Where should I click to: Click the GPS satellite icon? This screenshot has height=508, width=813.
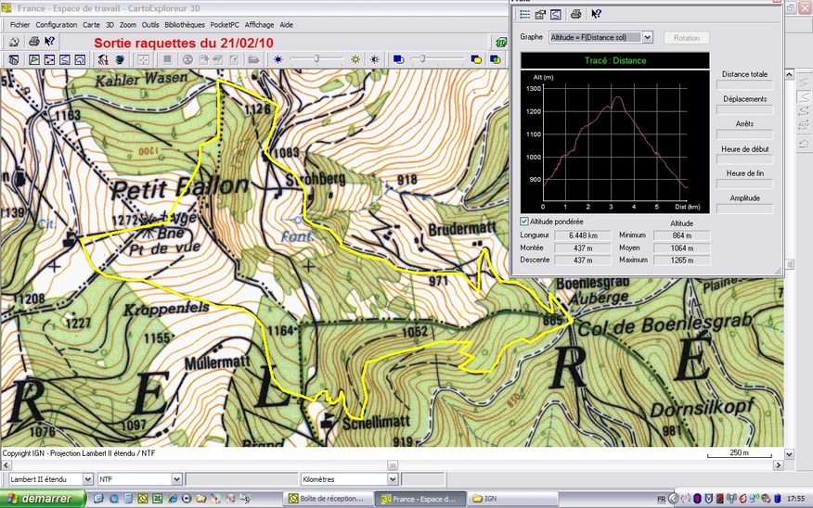click(104, 59)
